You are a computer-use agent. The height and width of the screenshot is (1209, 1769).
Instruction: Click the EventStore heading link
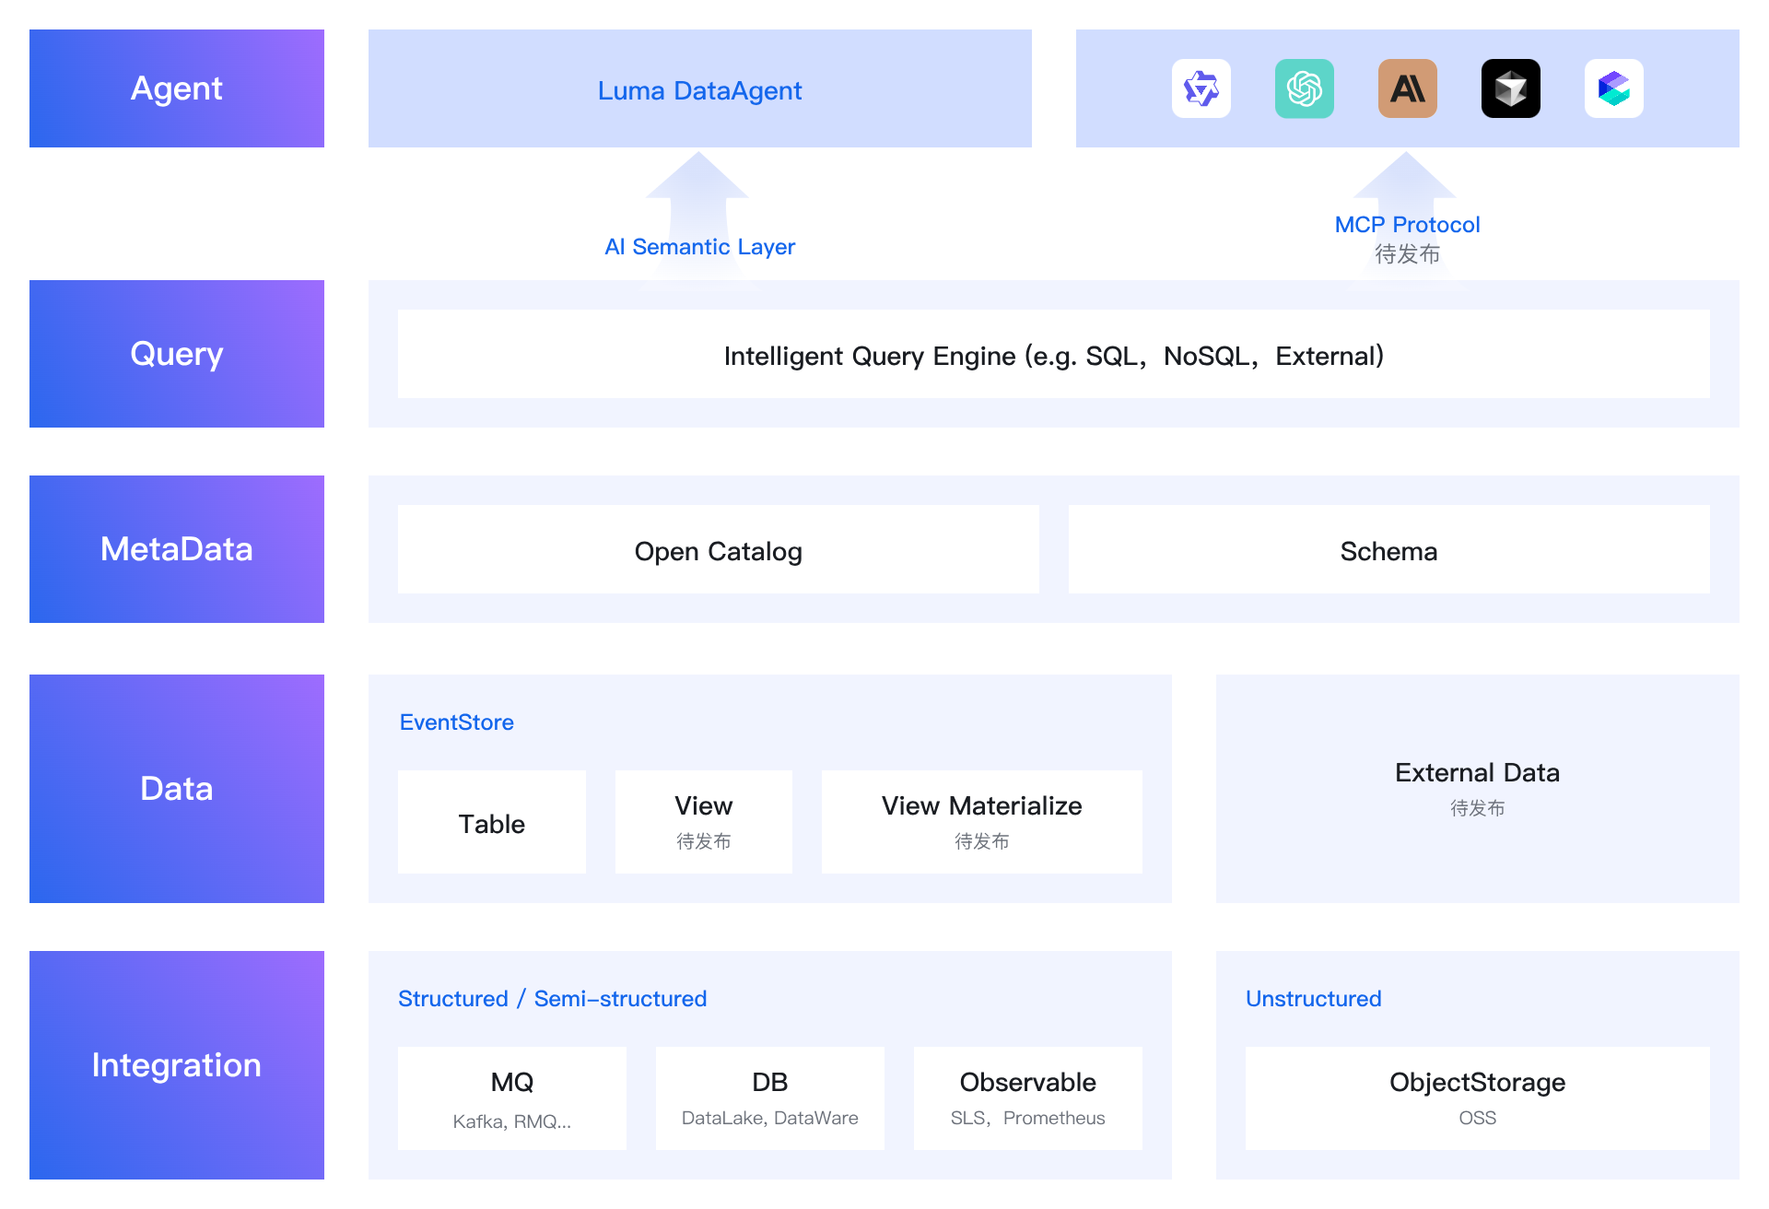tap(457, 722)
